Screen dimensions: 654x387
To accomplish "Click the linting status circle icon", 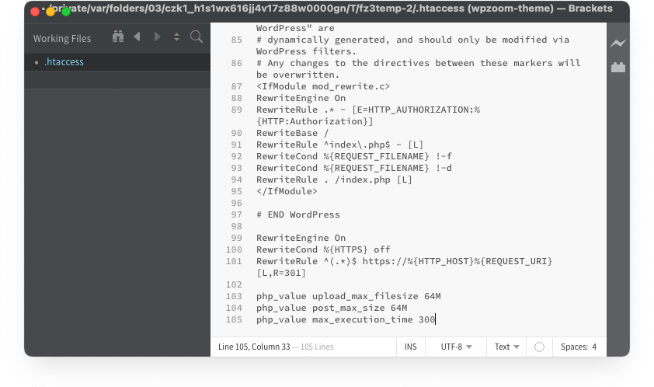I will click(539, 347).
